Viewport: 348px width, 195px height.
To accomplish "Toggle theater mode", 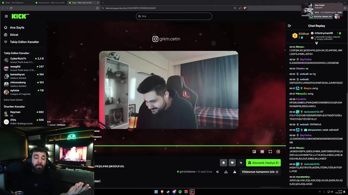I will coord(262,152).
